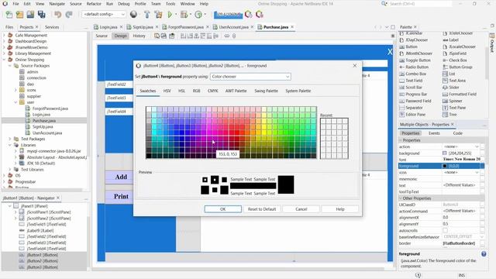Click the New File toolbar icon
Image resolution: width=496 pixels, height=279 pixels.
coord(9,15)
